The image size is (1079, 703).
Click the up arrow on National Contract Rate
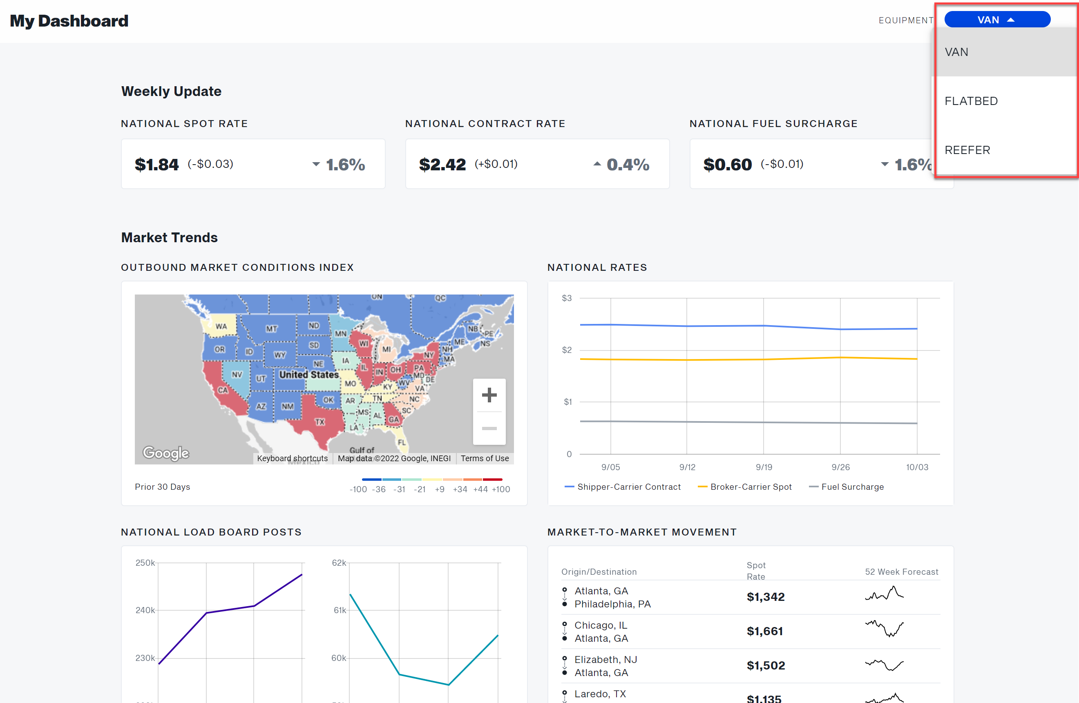click(596, 164)
